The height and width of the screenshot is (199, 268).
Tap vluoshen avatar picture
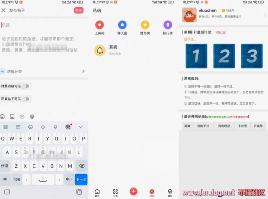[189, 15]
